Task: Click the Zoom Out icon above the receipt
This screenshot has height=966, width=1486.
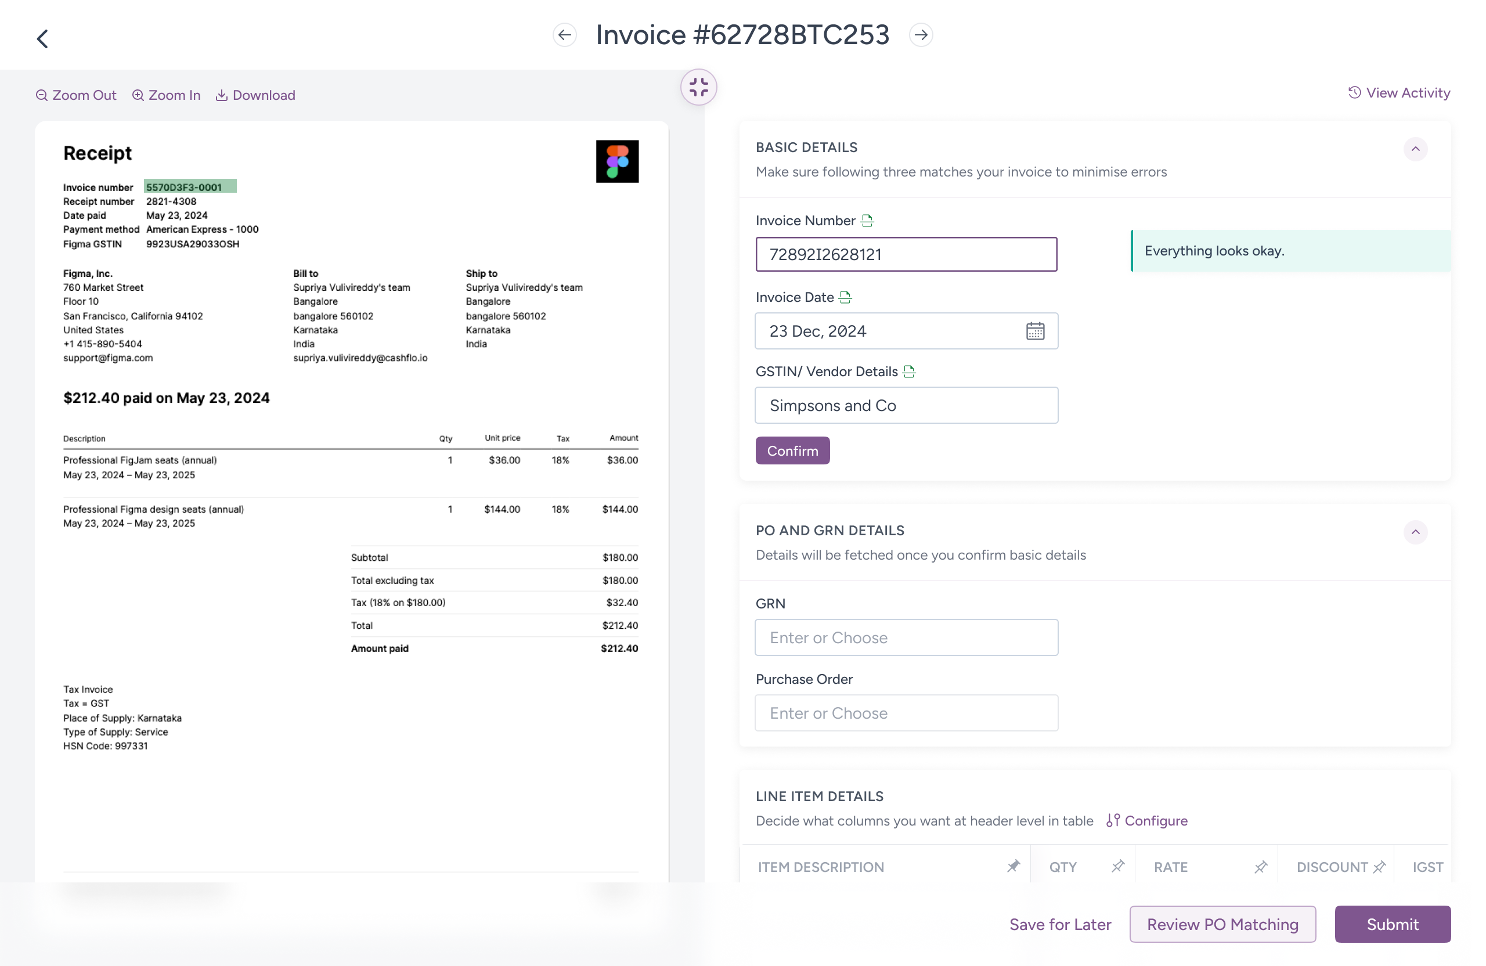Action: click(41, 95)
